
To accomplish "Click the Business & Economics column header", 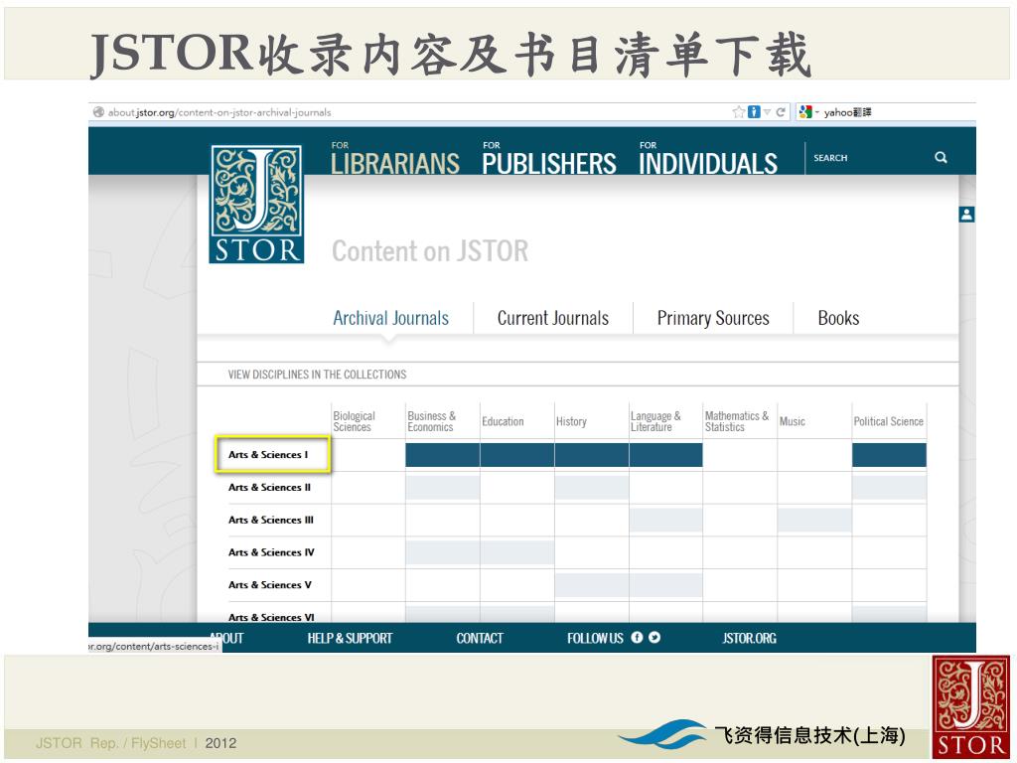I will pyautogui.click(x=431, y=421).
